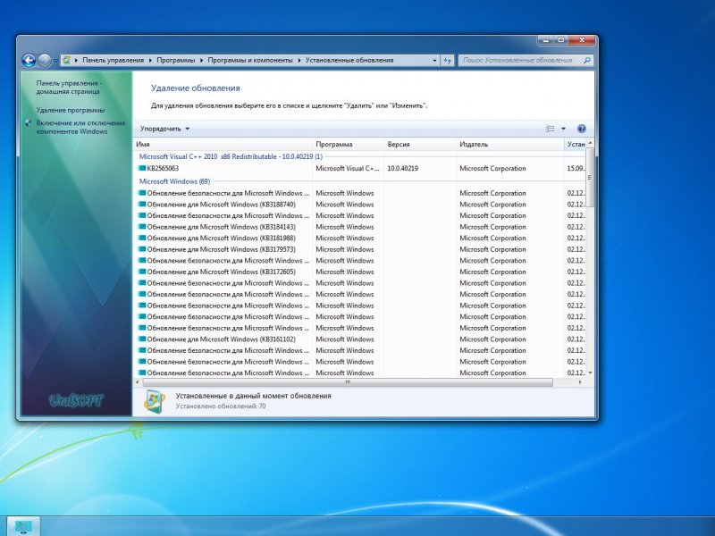Click 'Microsoft Visual C+...' program cell
The height and width of the screenshot is (536, 715).
pos(348,169)
